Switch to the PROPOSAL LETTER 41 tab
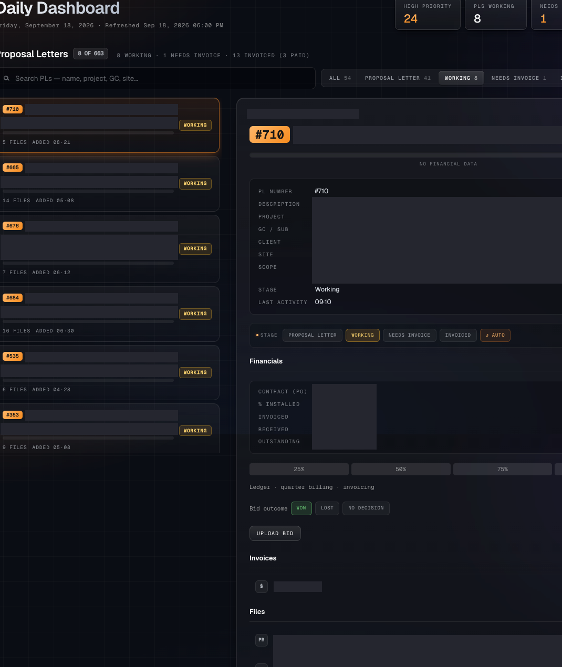Screen dimensions: 562x667 [x=398, y=78]
